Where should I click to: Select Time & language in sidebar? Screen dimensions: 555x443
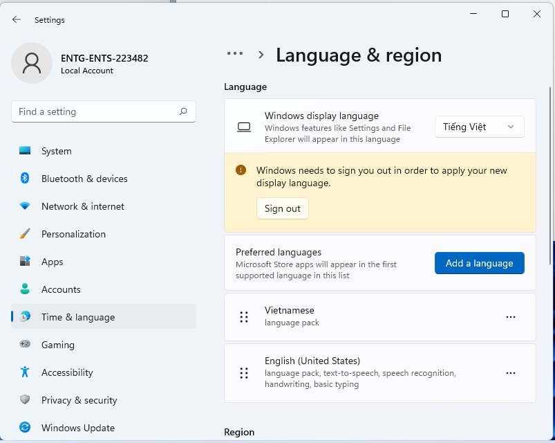[x=104, y=316]
